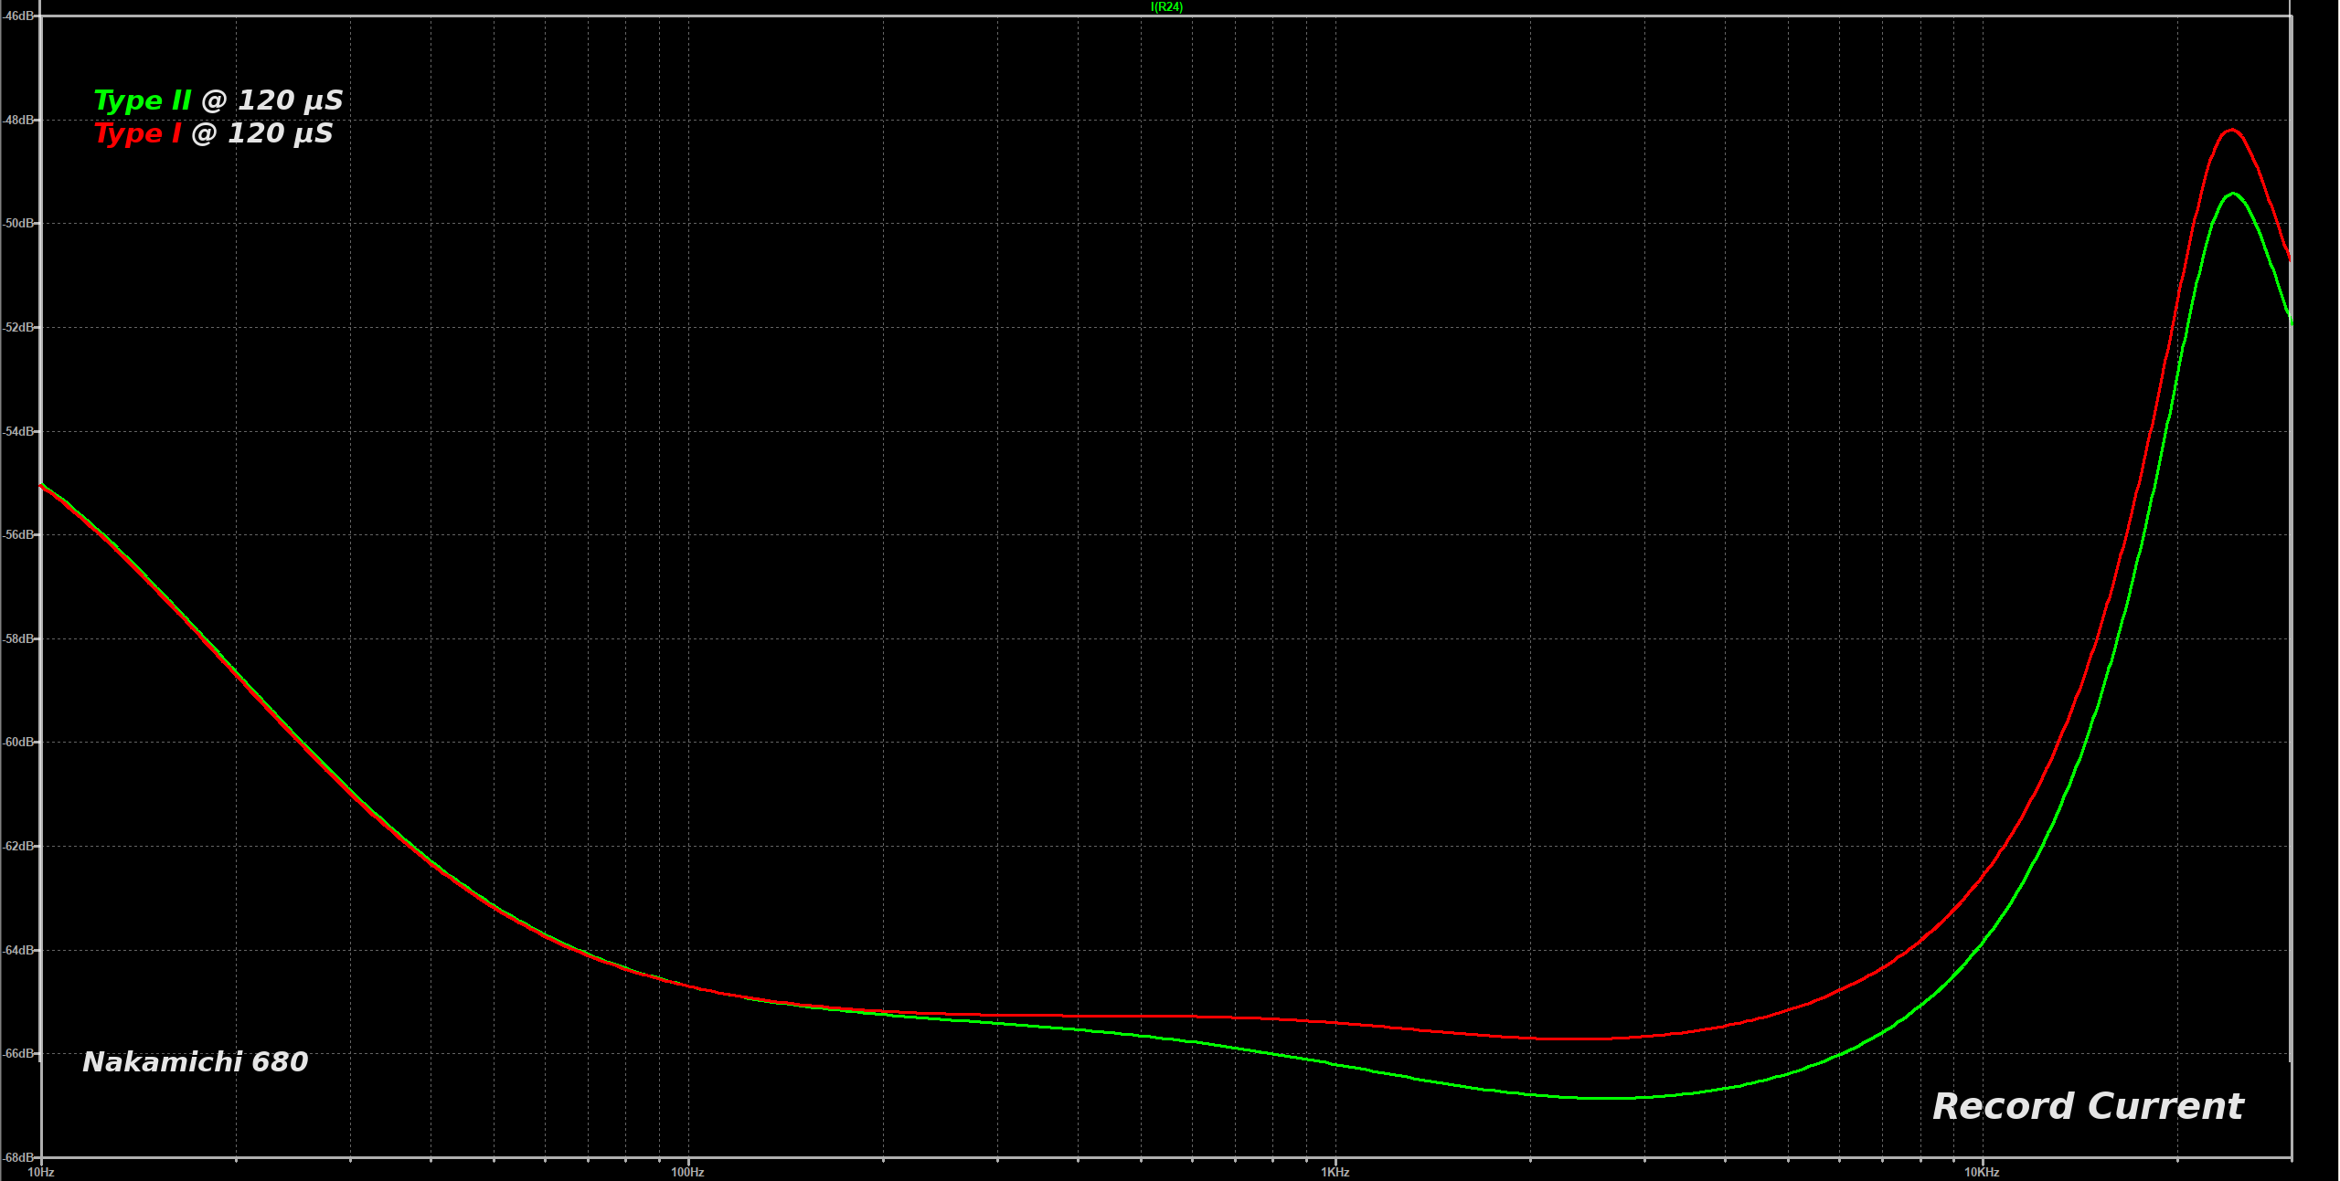The width and height of the screenshot is (2340, 1181).
Task: Click the -62dB vertical axis label
Action: (18, 846)
